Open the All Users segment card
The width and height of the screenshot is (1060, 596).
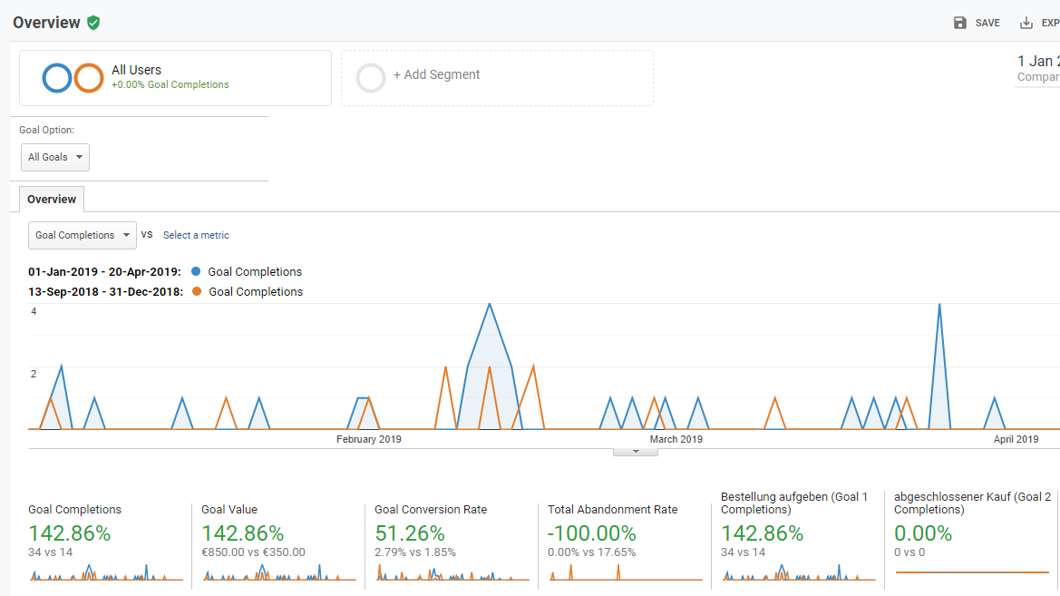175,78
